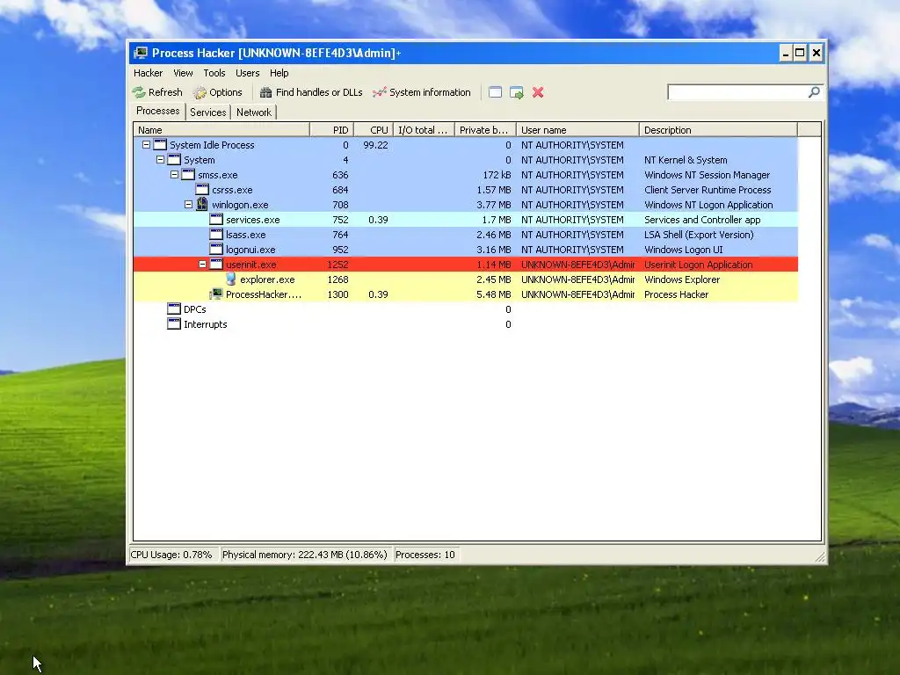Open the View menu
This screenshot has width=900, height=675.
tap(183, 73)
